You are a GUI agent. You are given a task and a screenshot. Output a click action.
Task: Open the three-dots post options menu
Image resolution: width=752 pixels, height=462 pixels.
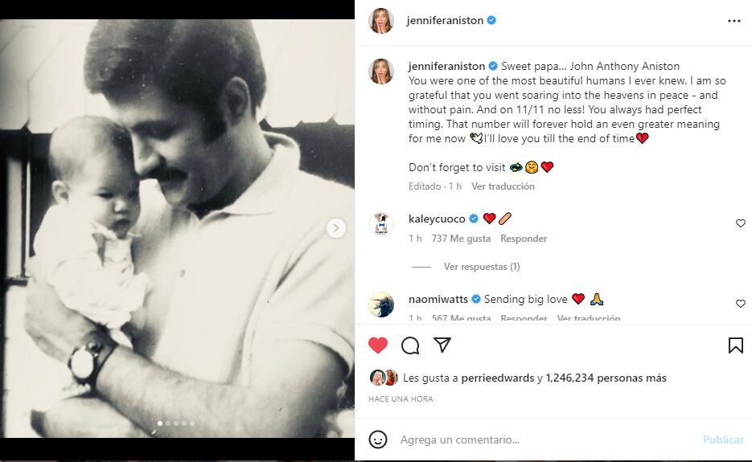click(x=734, y=21)
